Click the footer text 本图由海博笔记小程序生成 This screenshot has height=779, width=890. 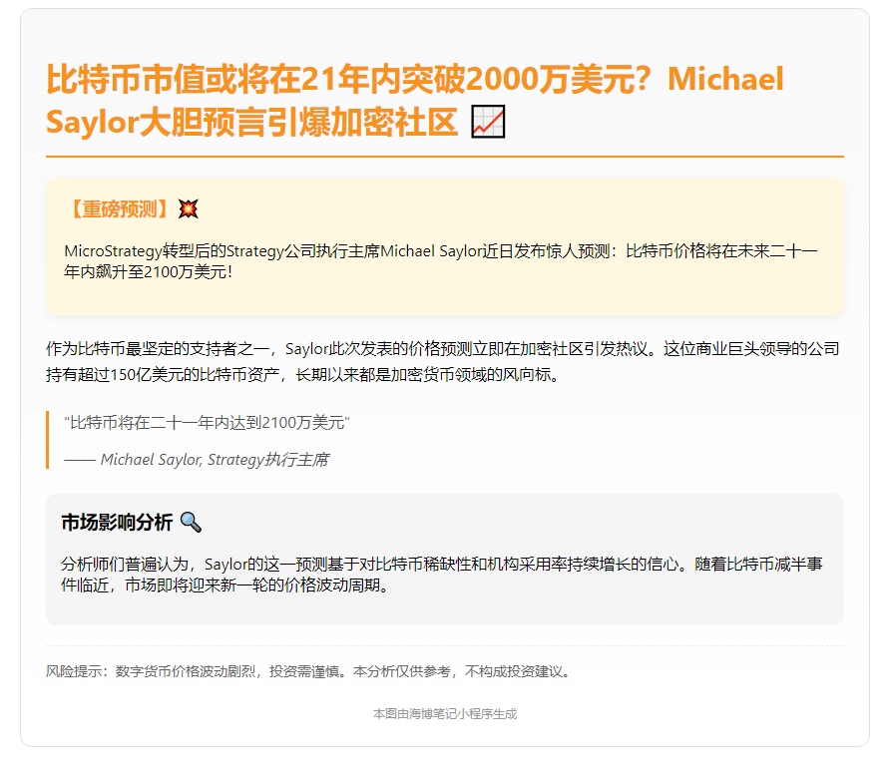pyautogui.click(x=445, y=714)
